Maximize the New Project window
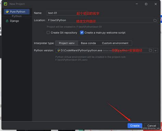 pos(146,4)
